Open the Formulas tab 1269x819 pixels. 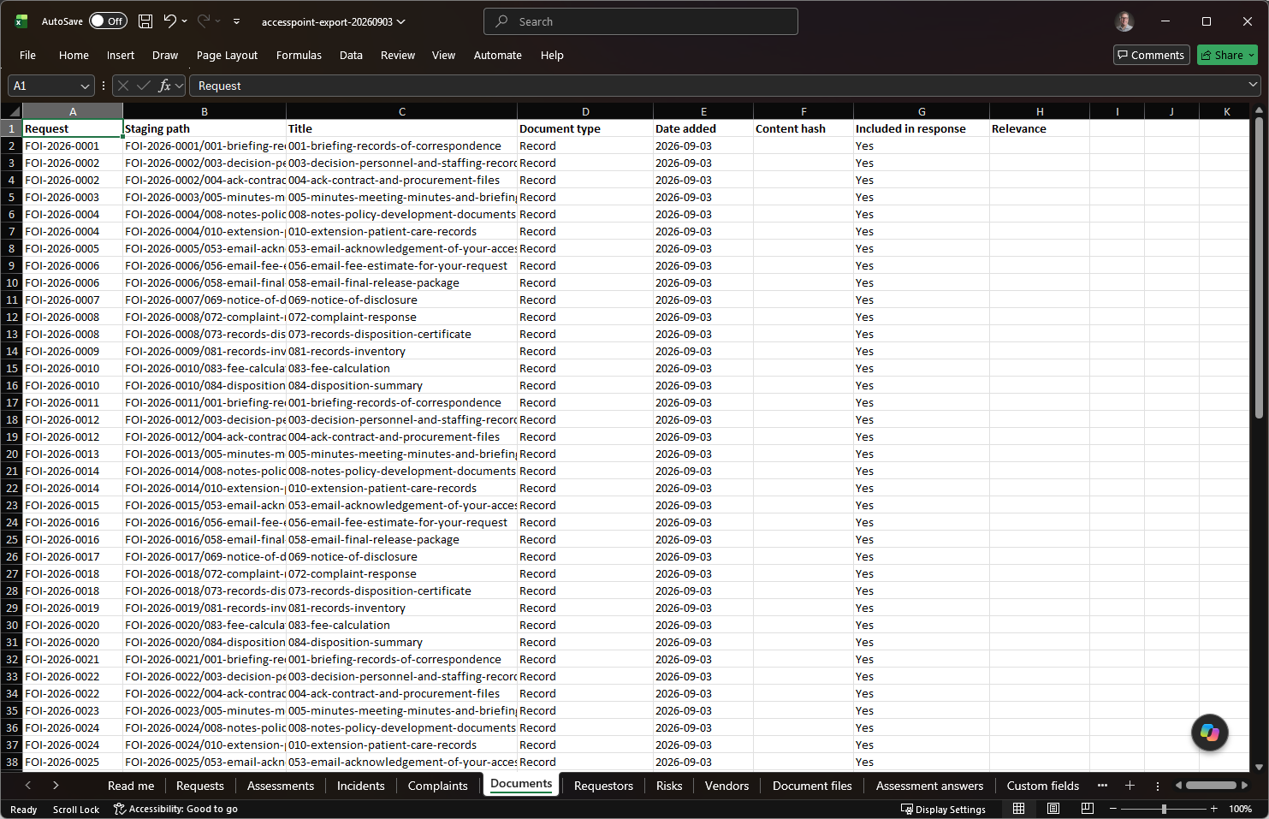tap(299, 55)
